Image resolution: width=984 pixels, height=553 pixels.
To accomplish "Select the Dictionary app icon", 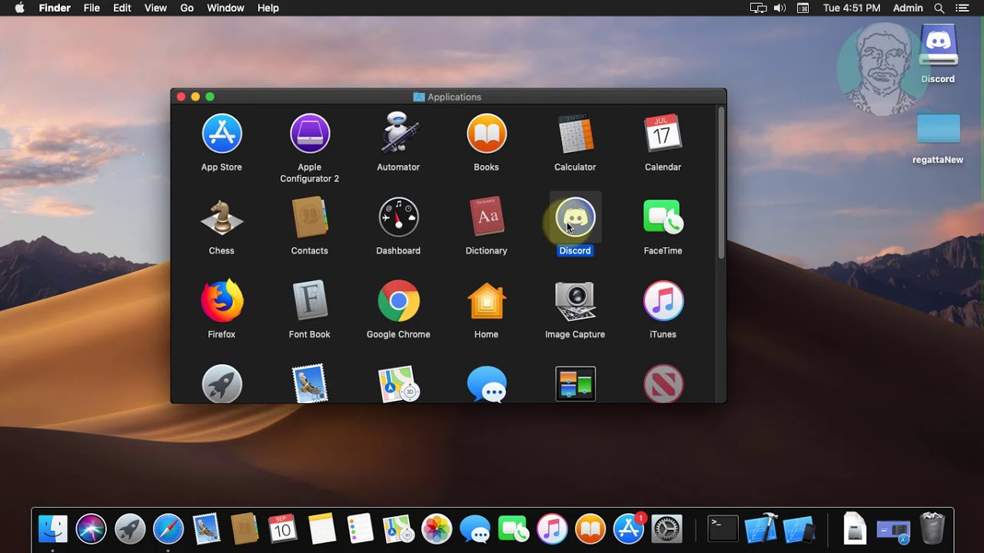I will point(487,217).
